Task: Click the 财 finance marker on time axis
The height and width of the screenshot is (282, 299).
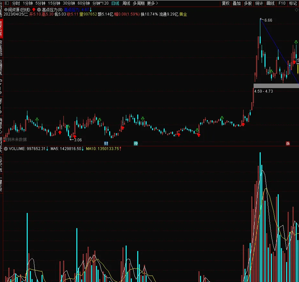Action: tap(106, 143)
